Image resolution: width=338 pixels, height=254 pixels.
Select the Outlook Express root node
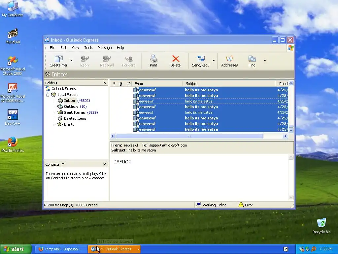(x=64, y=89)
